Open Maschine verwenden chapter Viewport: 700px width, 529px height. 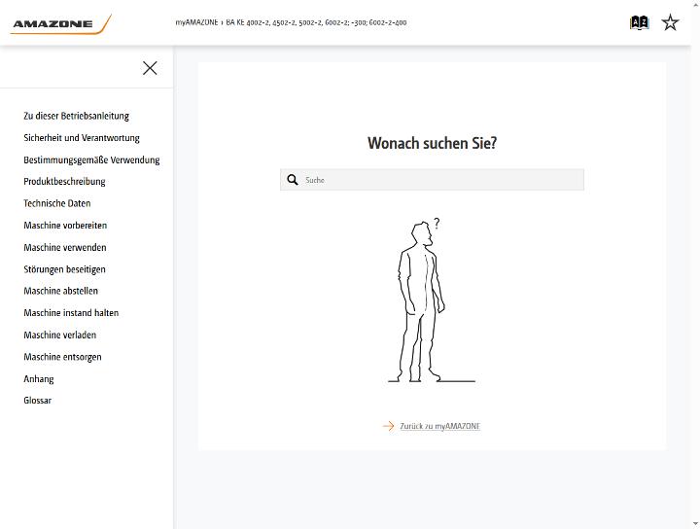(65, 247)
